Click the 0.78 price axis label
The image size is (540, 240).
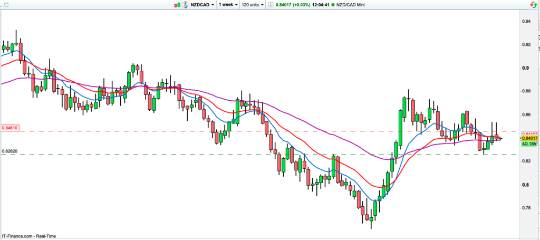tap(526, 208)
